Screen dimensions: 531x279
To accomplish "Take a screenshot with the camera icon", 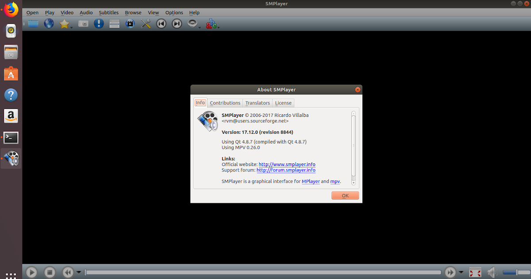I will click(x=83, y=23).
